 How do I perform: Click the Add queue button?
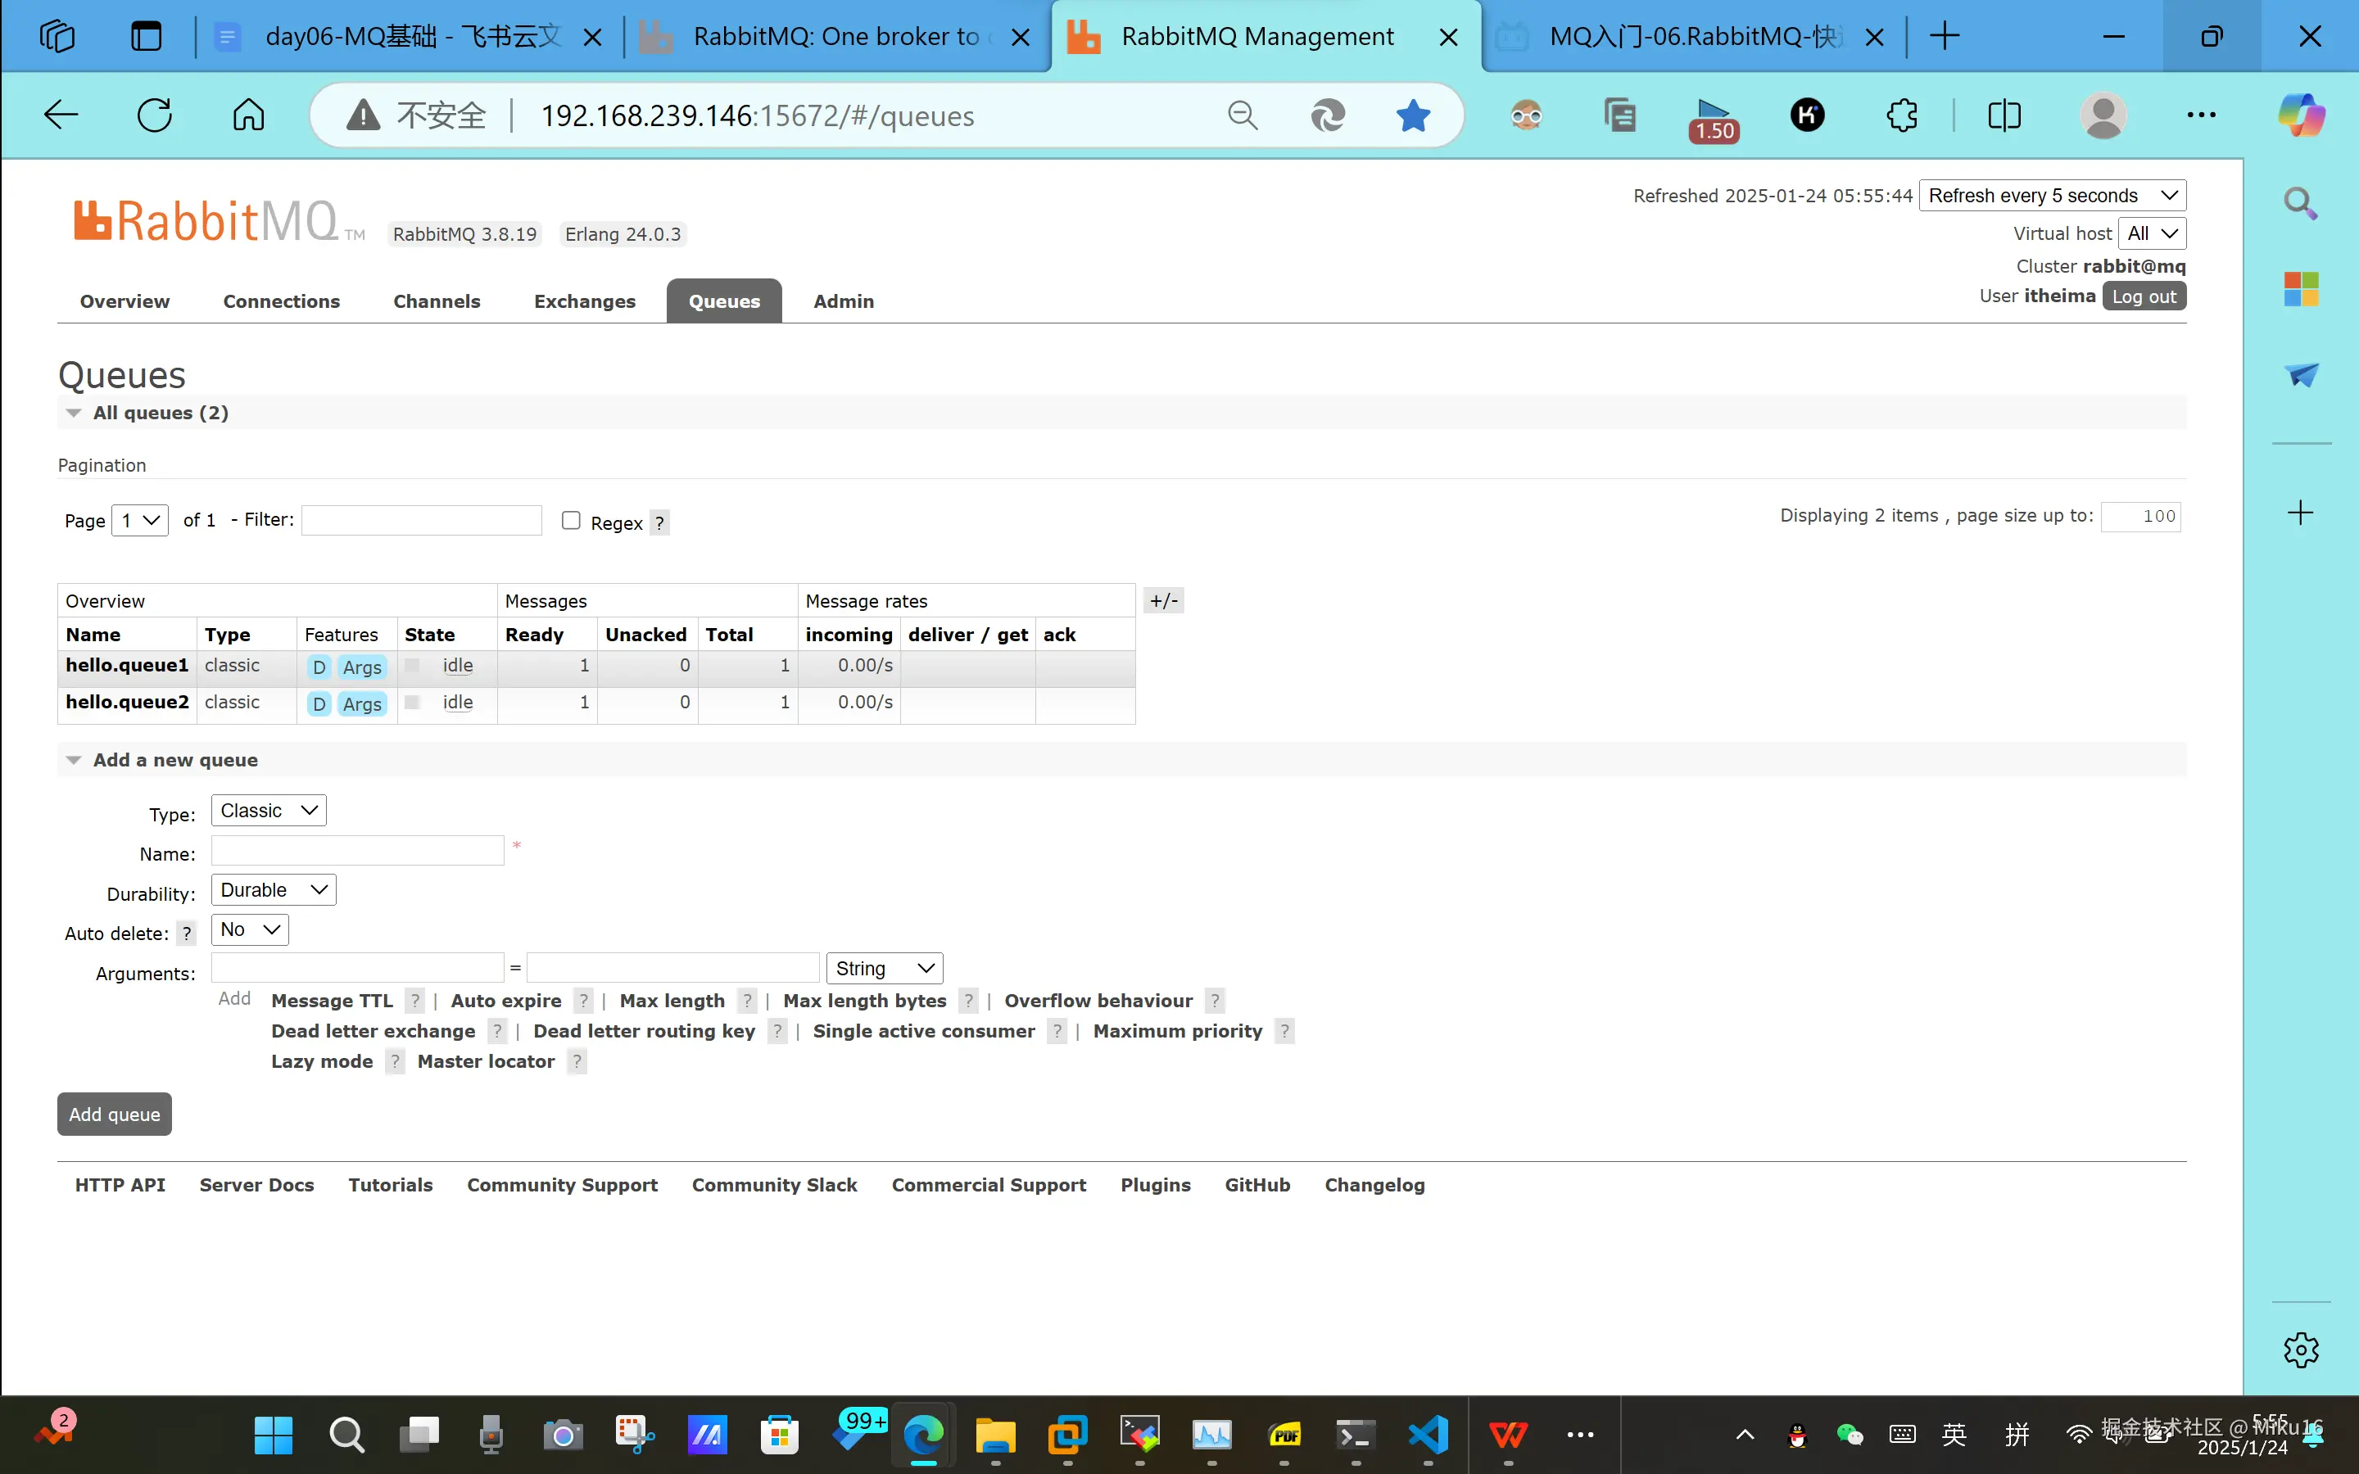click(114, 1114)
